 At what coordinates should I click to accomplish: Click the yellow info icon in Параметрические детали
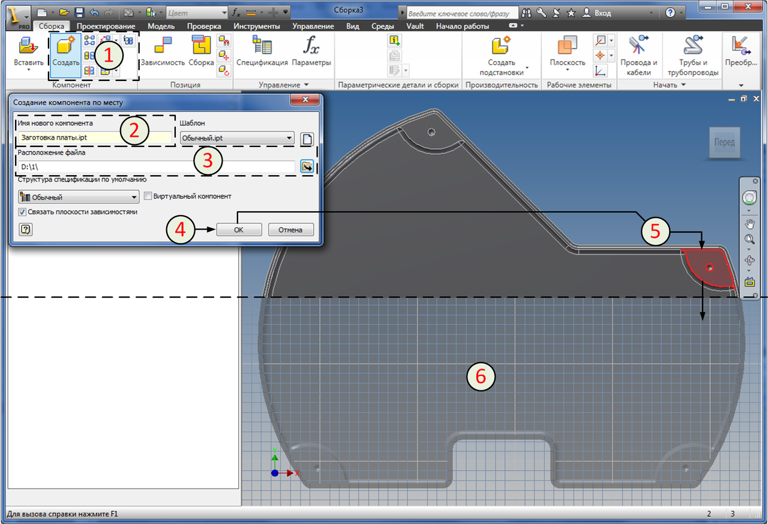pos(394,40)
